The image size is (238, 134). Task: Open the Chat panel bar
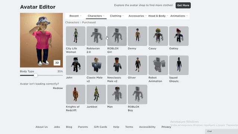(222, 131)
